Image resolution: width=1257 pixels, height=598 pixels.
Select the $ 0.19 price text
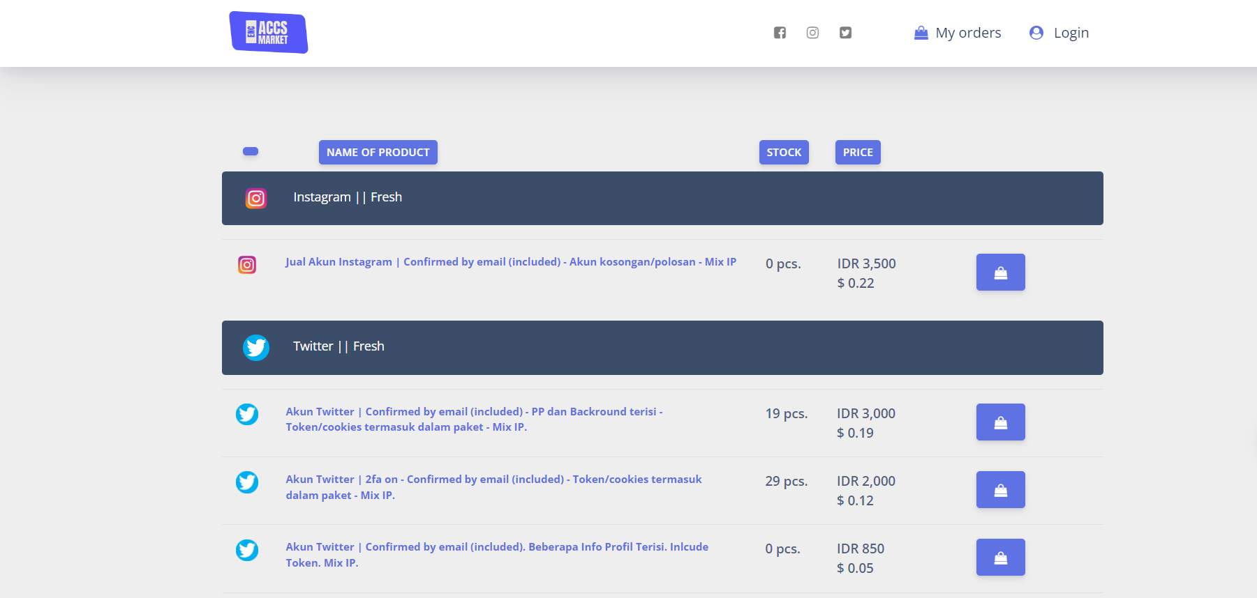855,433
